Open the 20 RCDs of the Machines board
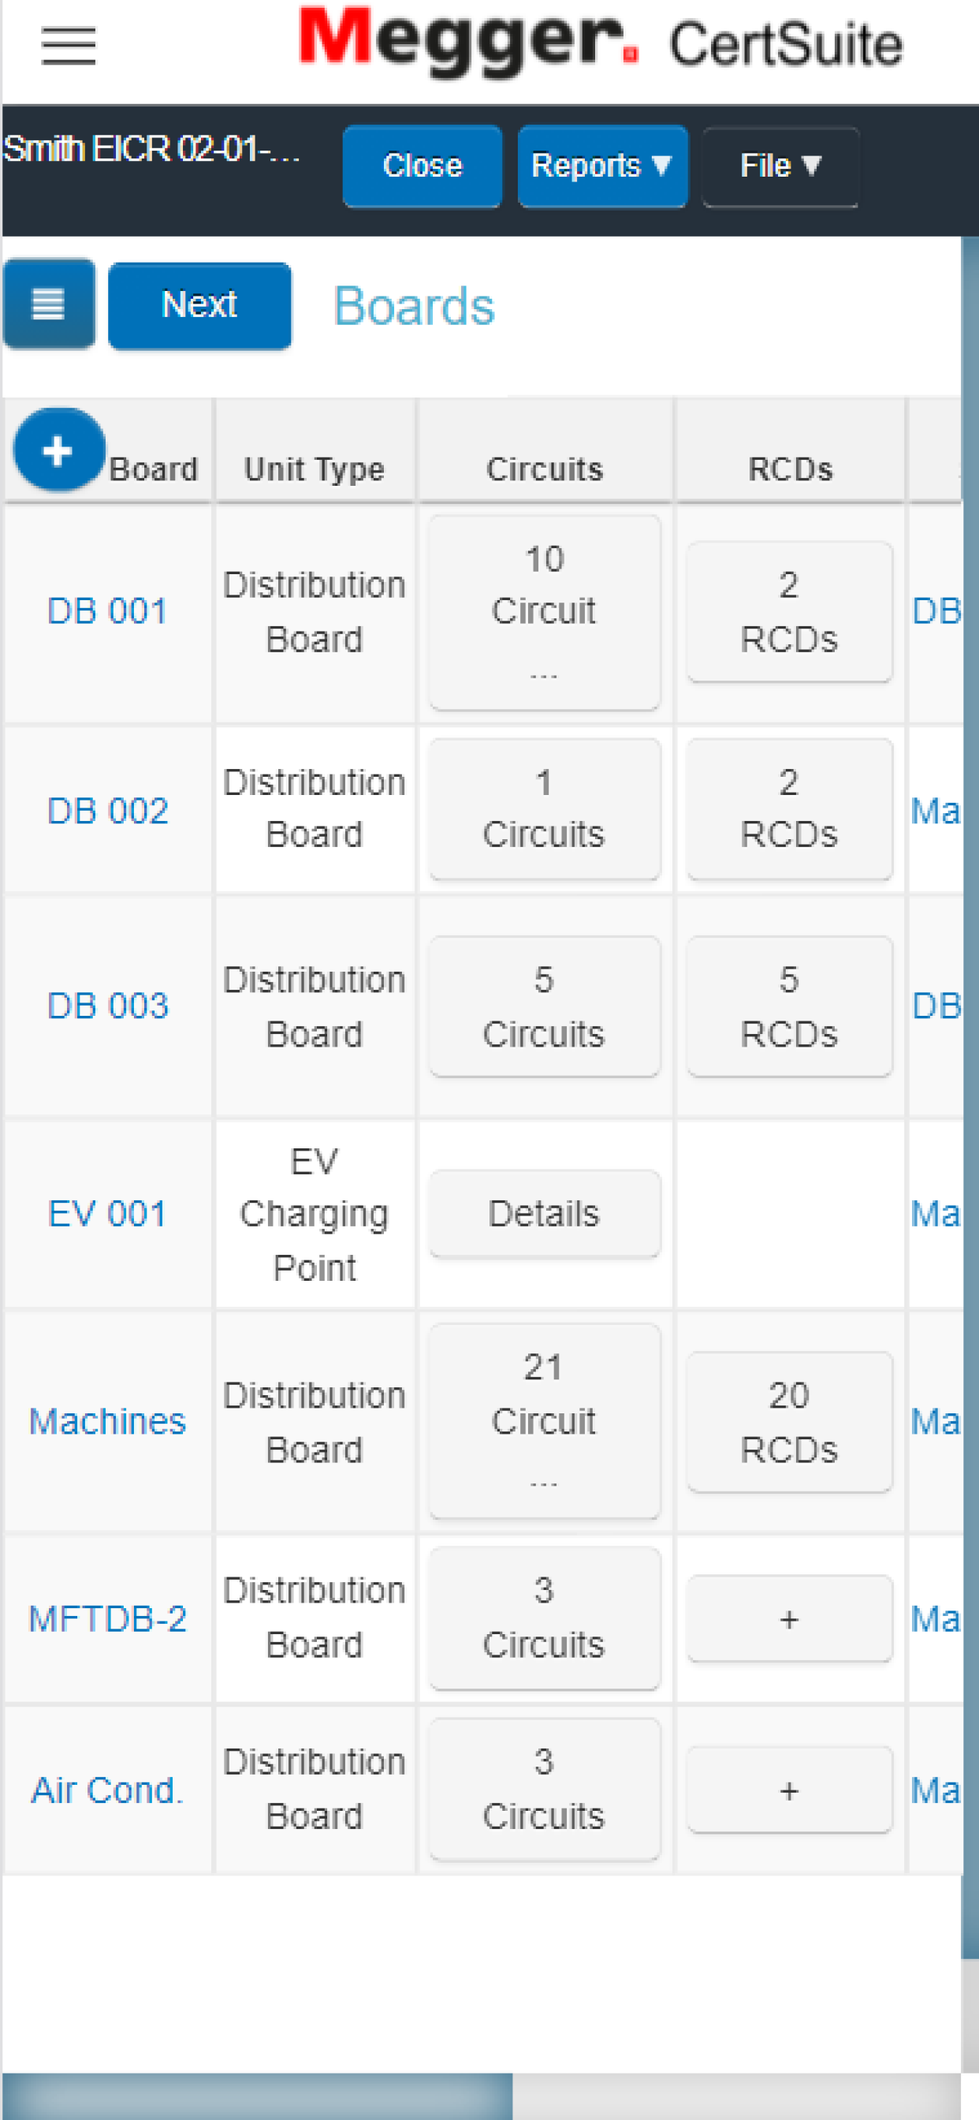The width and height of the screenshot is (979, 2120). pos(789,1421)
